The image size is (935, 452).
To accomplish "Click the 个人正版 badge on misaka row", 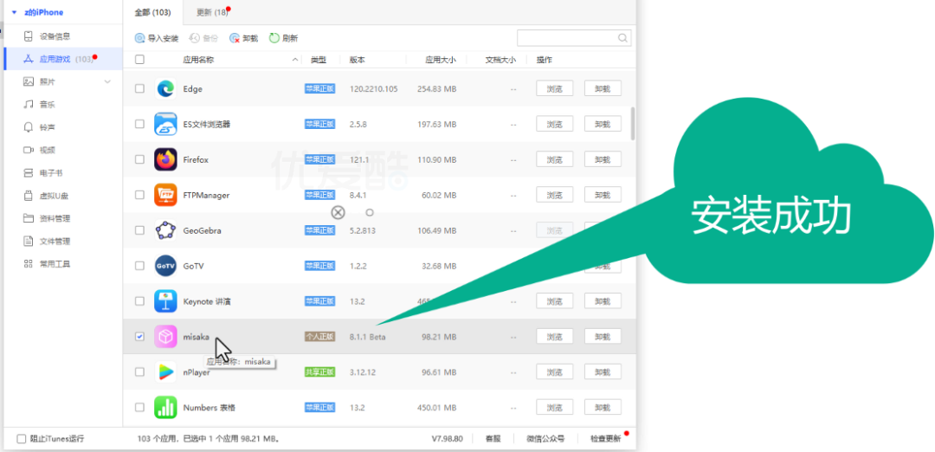I will (x=319, y=336).
